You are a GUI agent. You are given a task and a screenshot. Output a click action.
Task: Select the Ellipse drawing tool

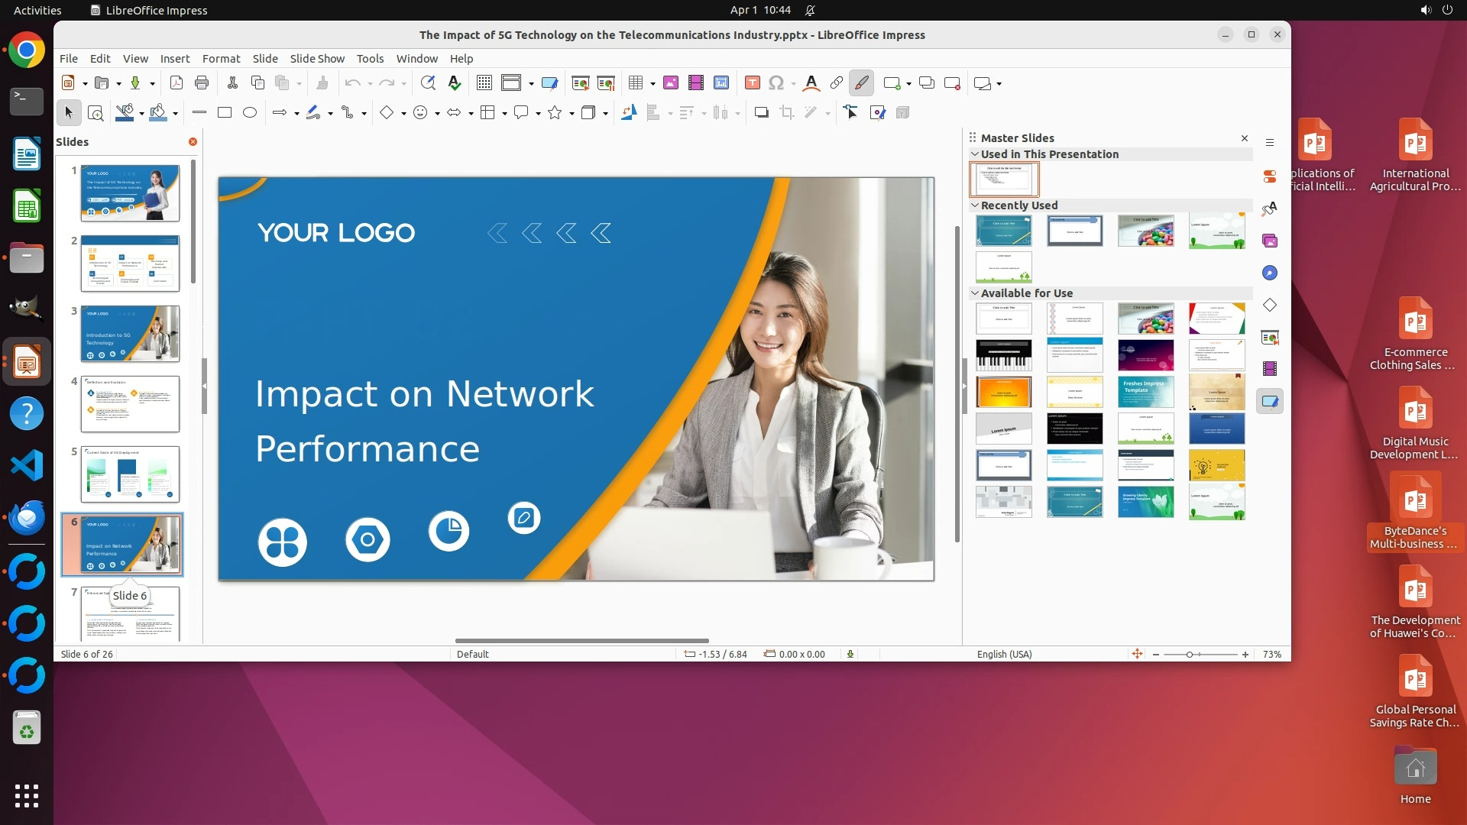(x=250, y=113)
